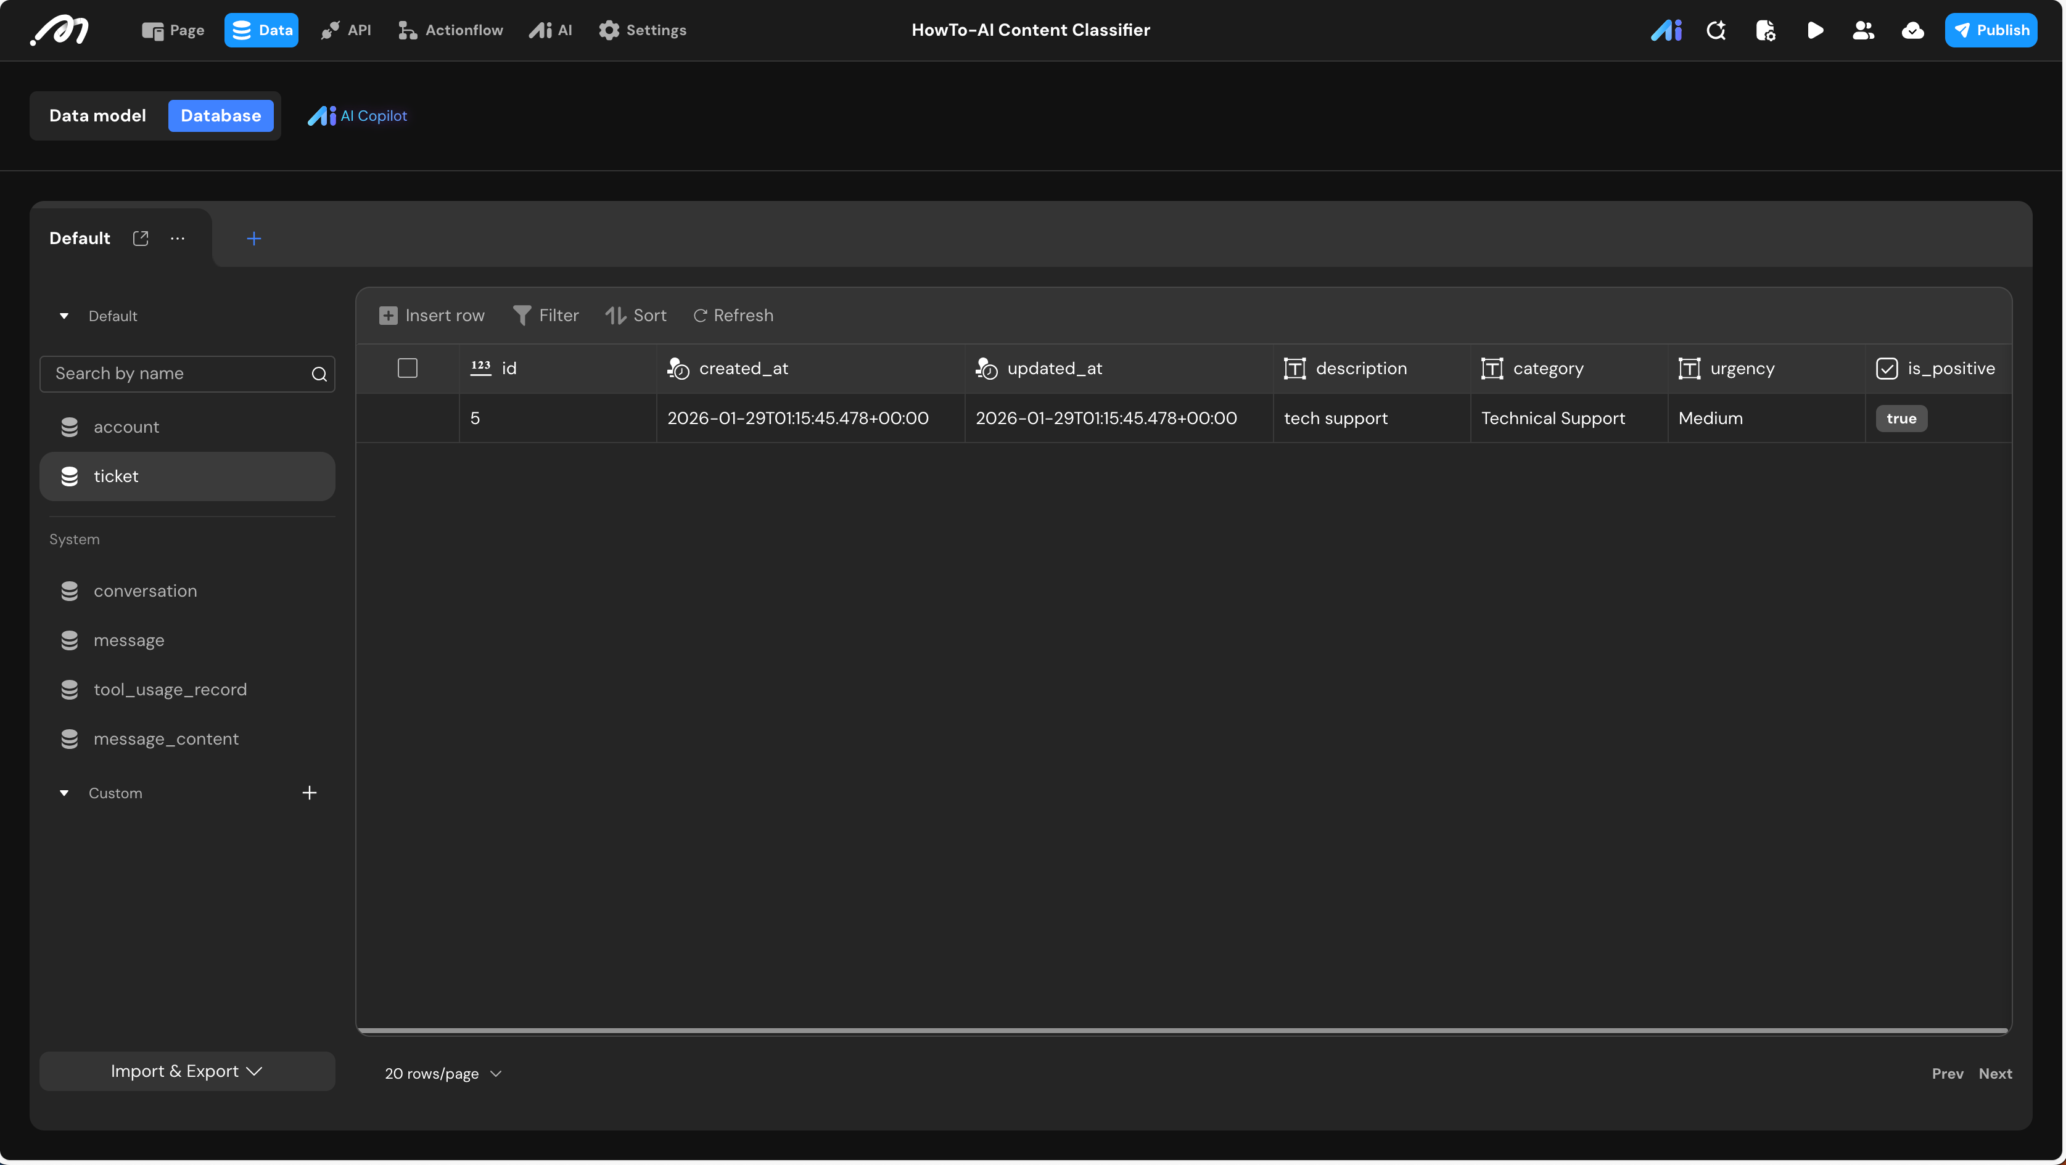
Task: Toggle the true value in is_positive
Action: [1901, 419]
